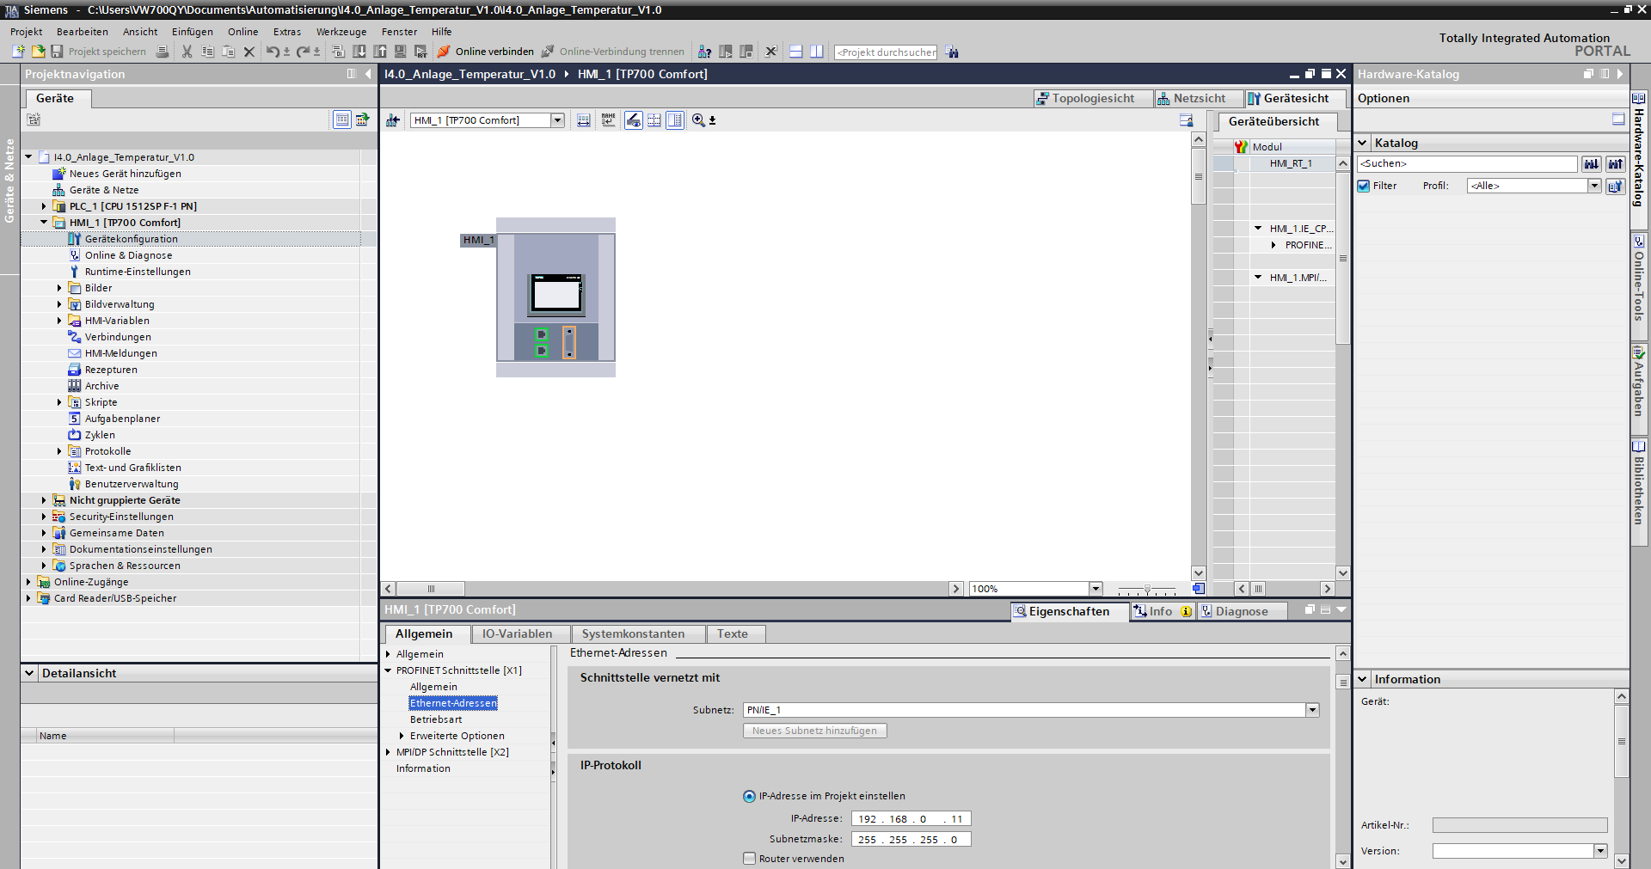Viewport: 1651px width, 869px height.
Task: Click the zoom magnifier icon in device view
Action: coord(698,120)
